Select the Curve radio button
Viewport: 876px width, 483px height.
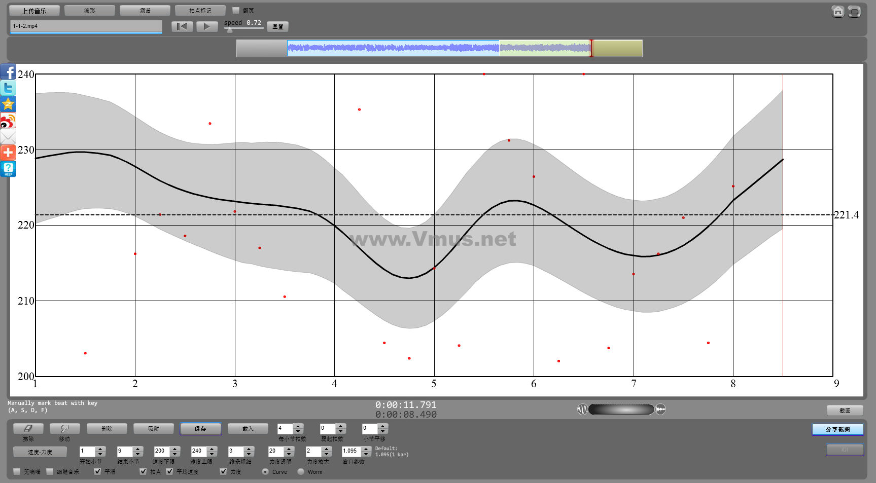[265, 471]
